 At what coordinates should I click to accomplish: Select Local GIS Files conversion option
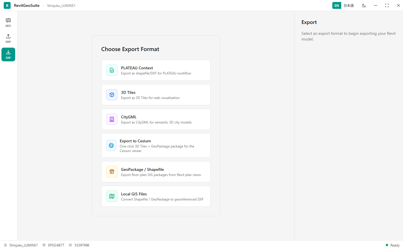click(156, 196)
